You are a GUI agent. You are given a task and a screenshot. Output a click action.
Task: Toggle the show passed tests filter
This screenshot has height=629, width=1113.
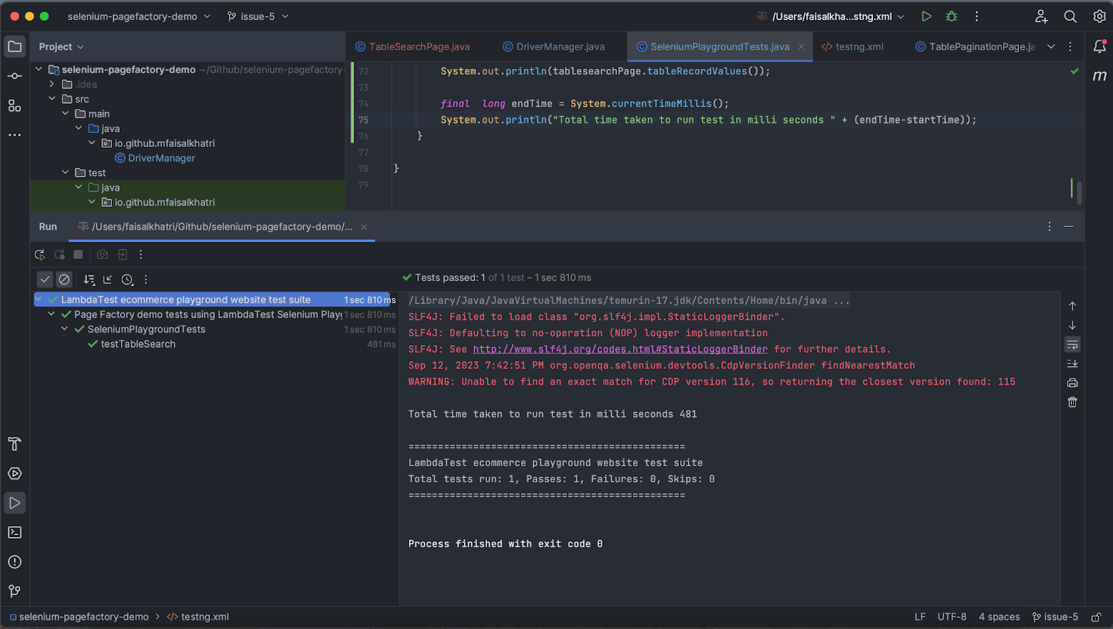pyautogui.click(x=45, y=279)
